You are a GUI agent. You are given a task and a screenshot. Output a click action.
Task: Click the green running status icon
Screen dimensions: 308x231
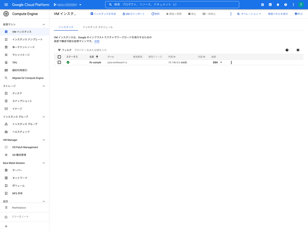[68, 62]
